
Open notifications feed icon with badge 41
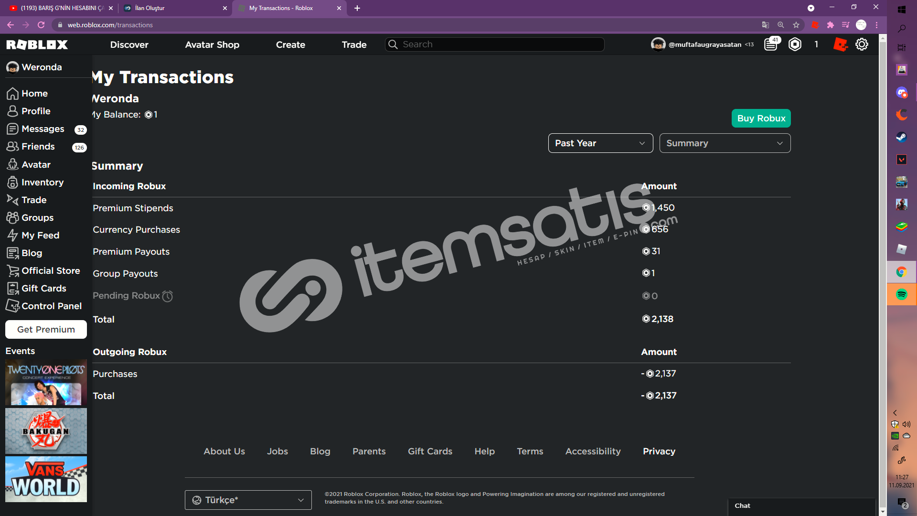(x=771, y=44)
